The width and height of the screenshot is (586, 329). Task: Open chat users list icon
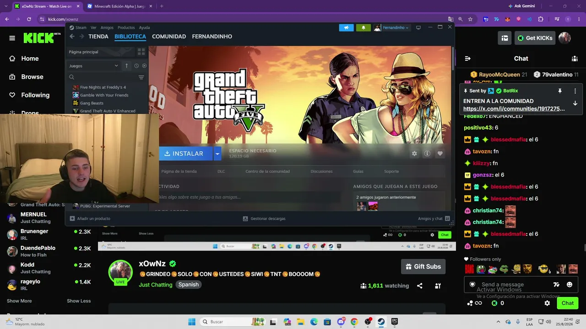[x=575, y=58]
